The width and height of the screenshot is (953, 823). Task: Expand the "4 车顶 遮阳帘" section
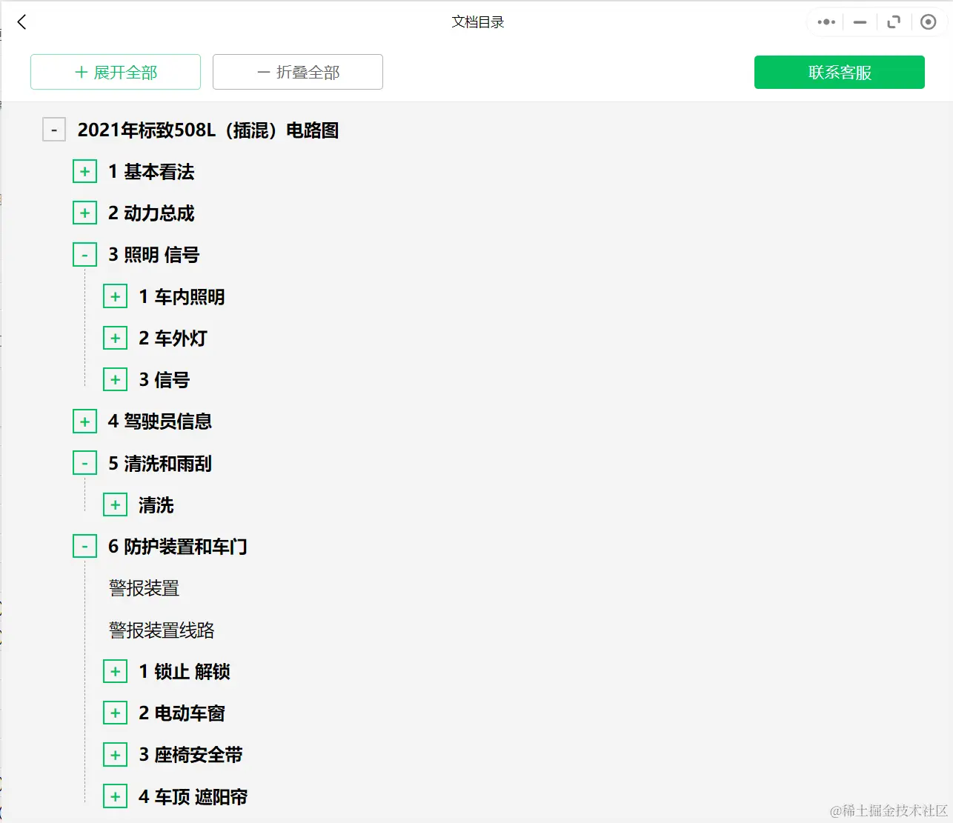click(116, 796)
